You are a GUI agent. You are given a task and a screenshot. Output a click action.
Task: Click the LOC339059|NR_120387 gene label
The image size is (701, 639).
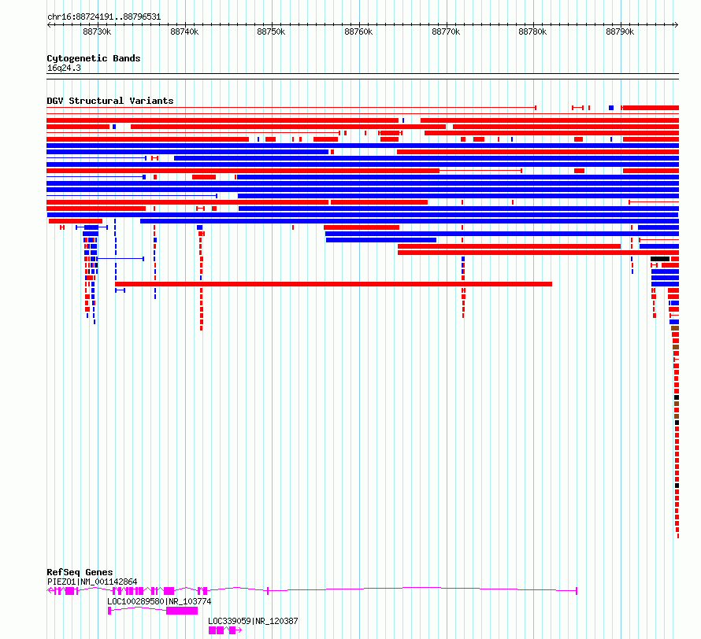pos(253,621)
